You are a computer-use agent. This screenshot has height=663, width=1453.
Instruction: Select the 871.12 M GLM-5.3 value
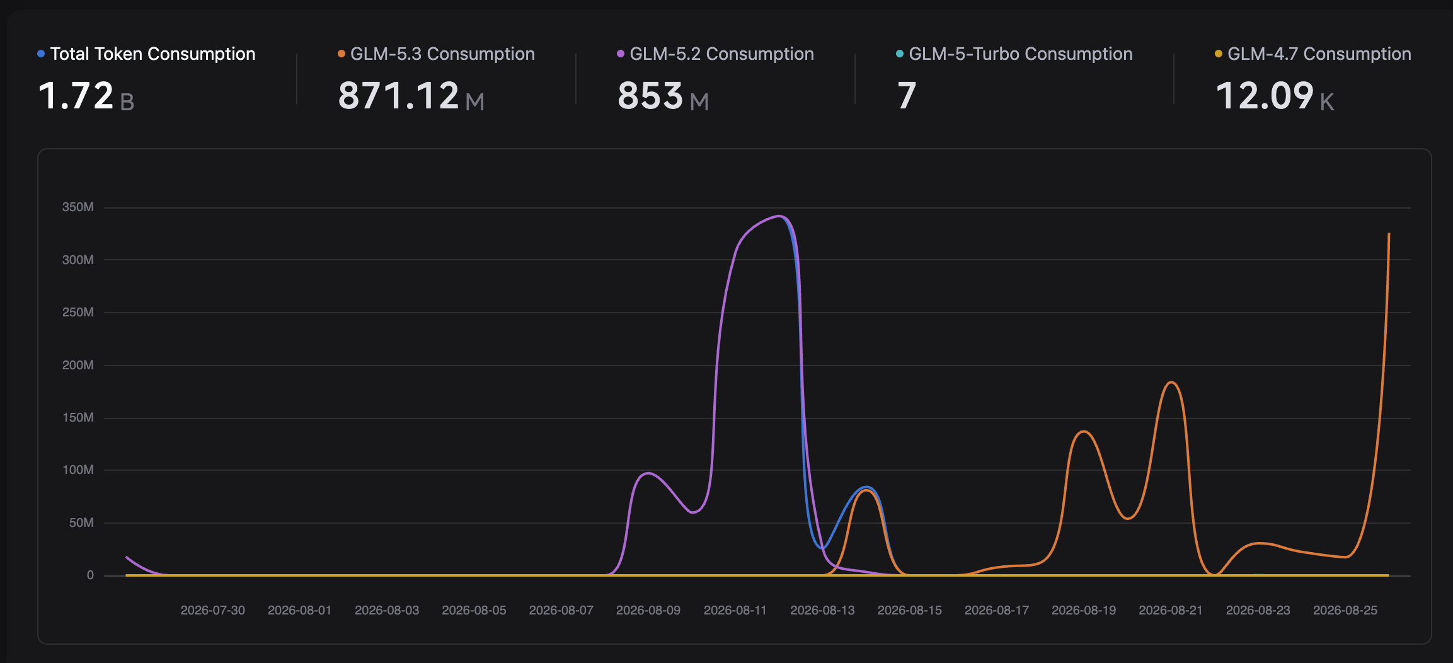tap(411, 96)
